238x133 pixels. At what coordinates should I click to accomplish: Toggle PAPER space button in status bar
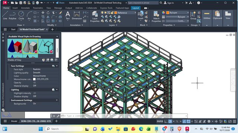160,121
